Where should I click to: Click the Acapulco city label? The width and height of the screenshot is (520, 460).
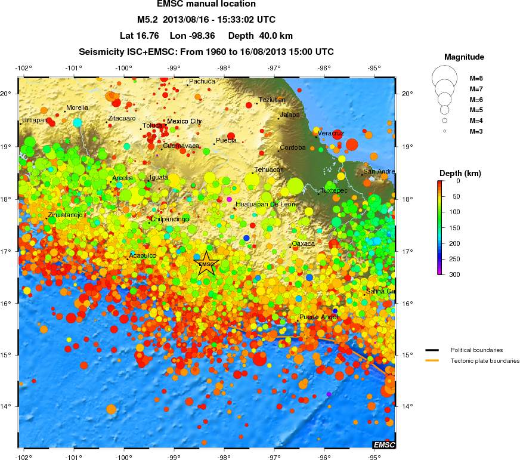[143, 255]
